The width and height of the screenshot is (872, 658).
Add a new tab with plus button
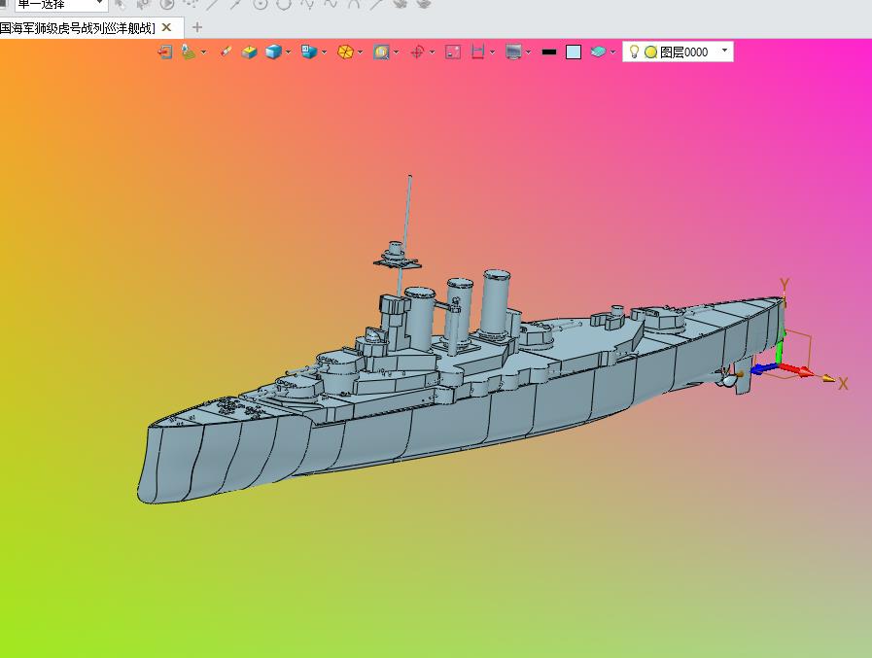tap(197, 27)
